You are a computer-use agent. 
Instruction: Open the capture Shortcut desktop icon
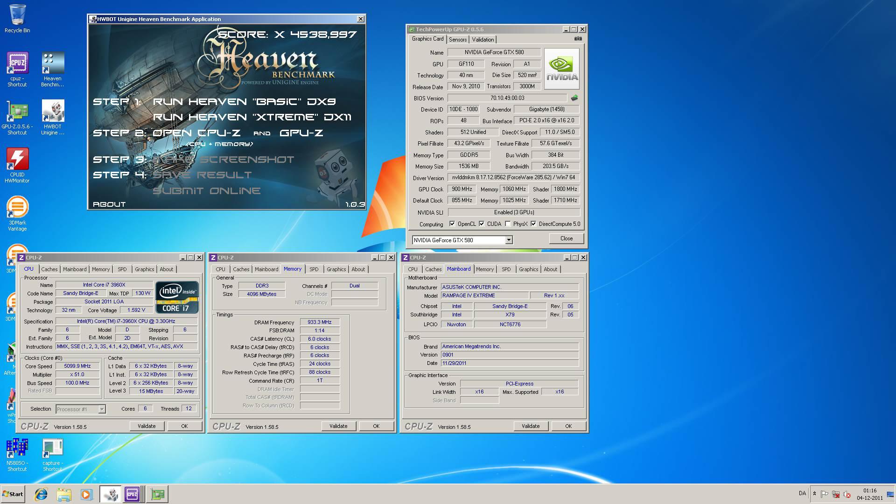pyautogui.click(x=53, y=455)
